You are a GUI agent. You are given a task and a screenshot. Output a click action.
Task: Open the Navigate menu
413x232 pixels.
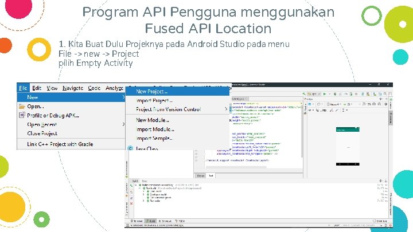(x=73, y=88)
